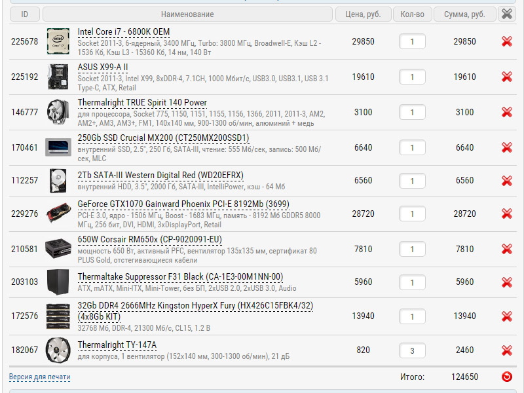View Corsair RM650x PSU image

[x=58, y=248]
